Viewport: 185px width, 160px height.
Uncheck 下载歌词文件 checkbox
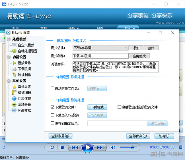point(52,107)
